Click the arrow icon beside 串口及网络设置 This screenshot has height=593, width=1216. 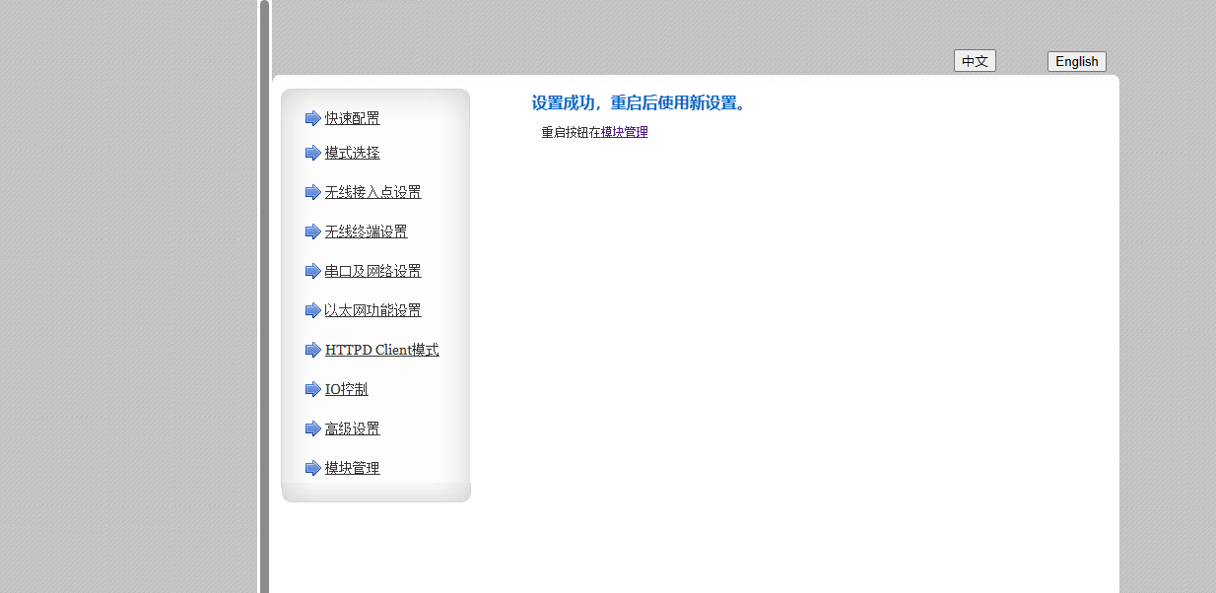point(312,271)
